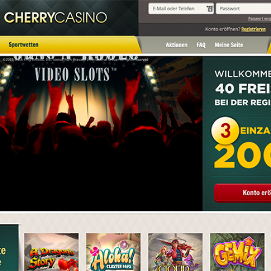The image size is (271, 271).
Task: Click the autofill icon in email field
Action: pyautogui.click(x=210, y=9)
